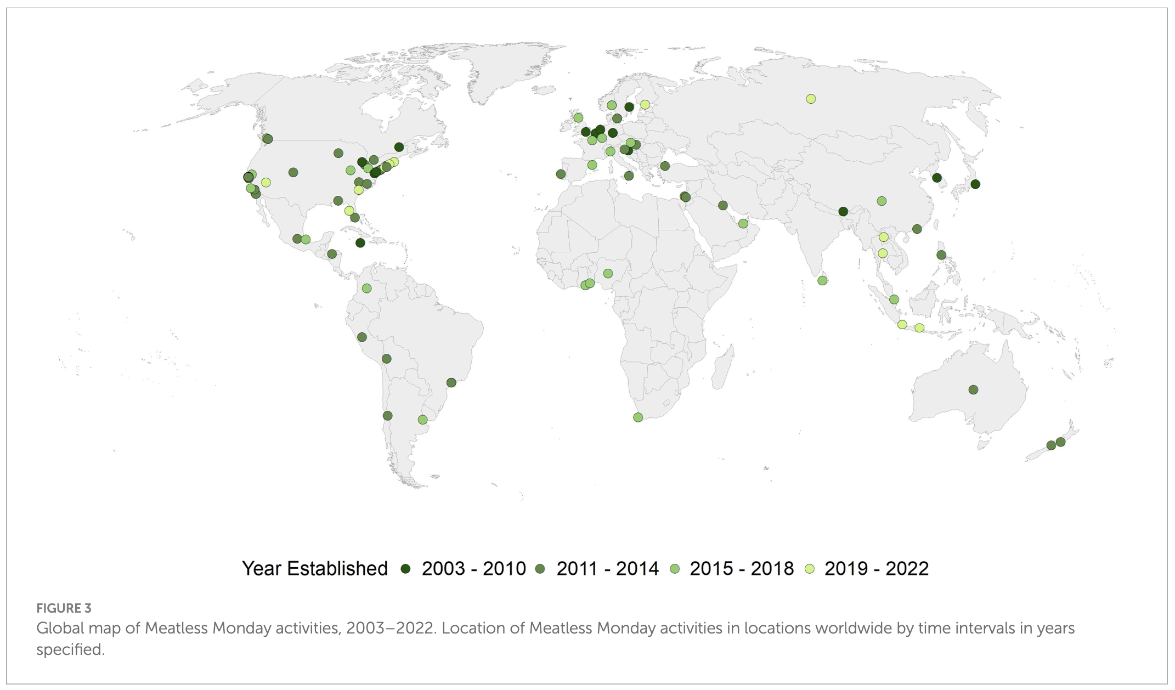Image resolution: width=1175 pixels, height=690 pixels.
Task: Click the light green marker in central China
Action: pos(882,201)
